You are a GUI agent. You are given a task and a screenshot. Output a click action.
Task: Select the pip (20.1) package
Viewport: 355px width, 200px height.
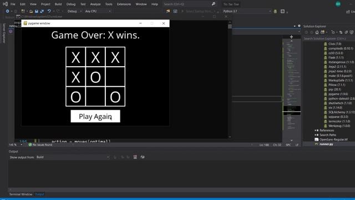pyautogui.click(x=334, y=89)
